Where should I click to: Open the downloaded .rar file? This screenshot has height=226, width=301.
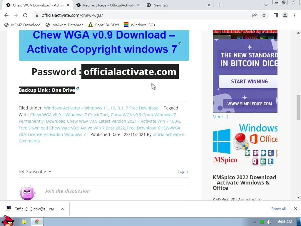pos(31,209)
